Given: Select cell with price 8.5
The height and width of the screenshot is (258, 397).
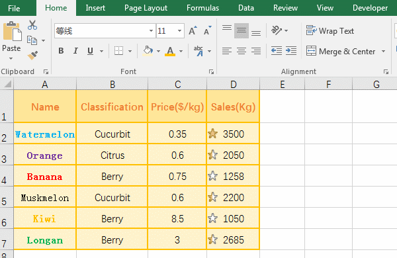Looking at the screenshot, I should pyautogui.click(x=177, y=218).
